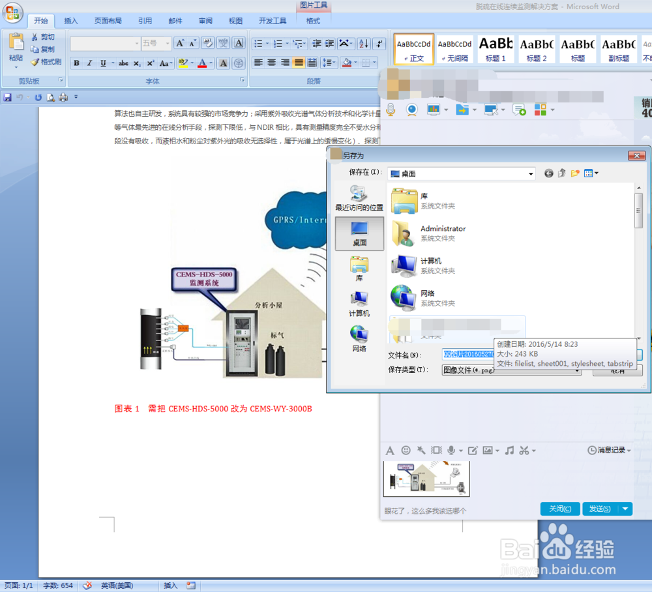Open the Administrator folder item

coord(429,233)
